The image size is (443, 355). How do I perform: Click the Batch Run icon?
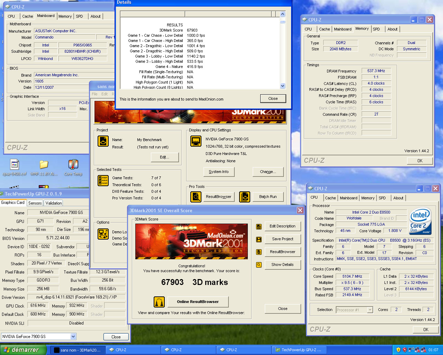tap(245, 197)
